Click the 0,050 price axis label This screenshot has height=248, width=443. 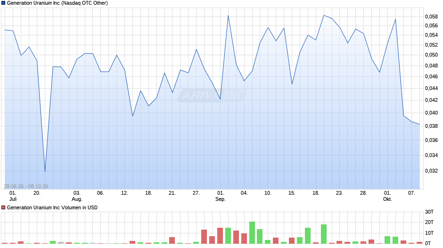pyautogui.click(x=431, y=55)
